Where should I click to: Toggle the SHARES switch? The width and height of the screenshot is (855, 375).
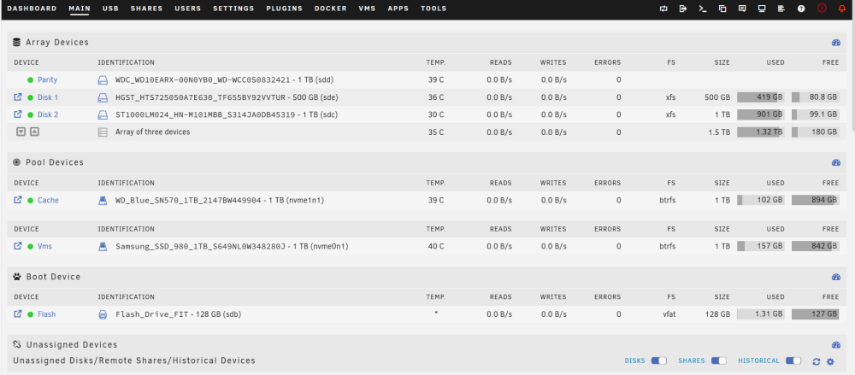(719, 360)
